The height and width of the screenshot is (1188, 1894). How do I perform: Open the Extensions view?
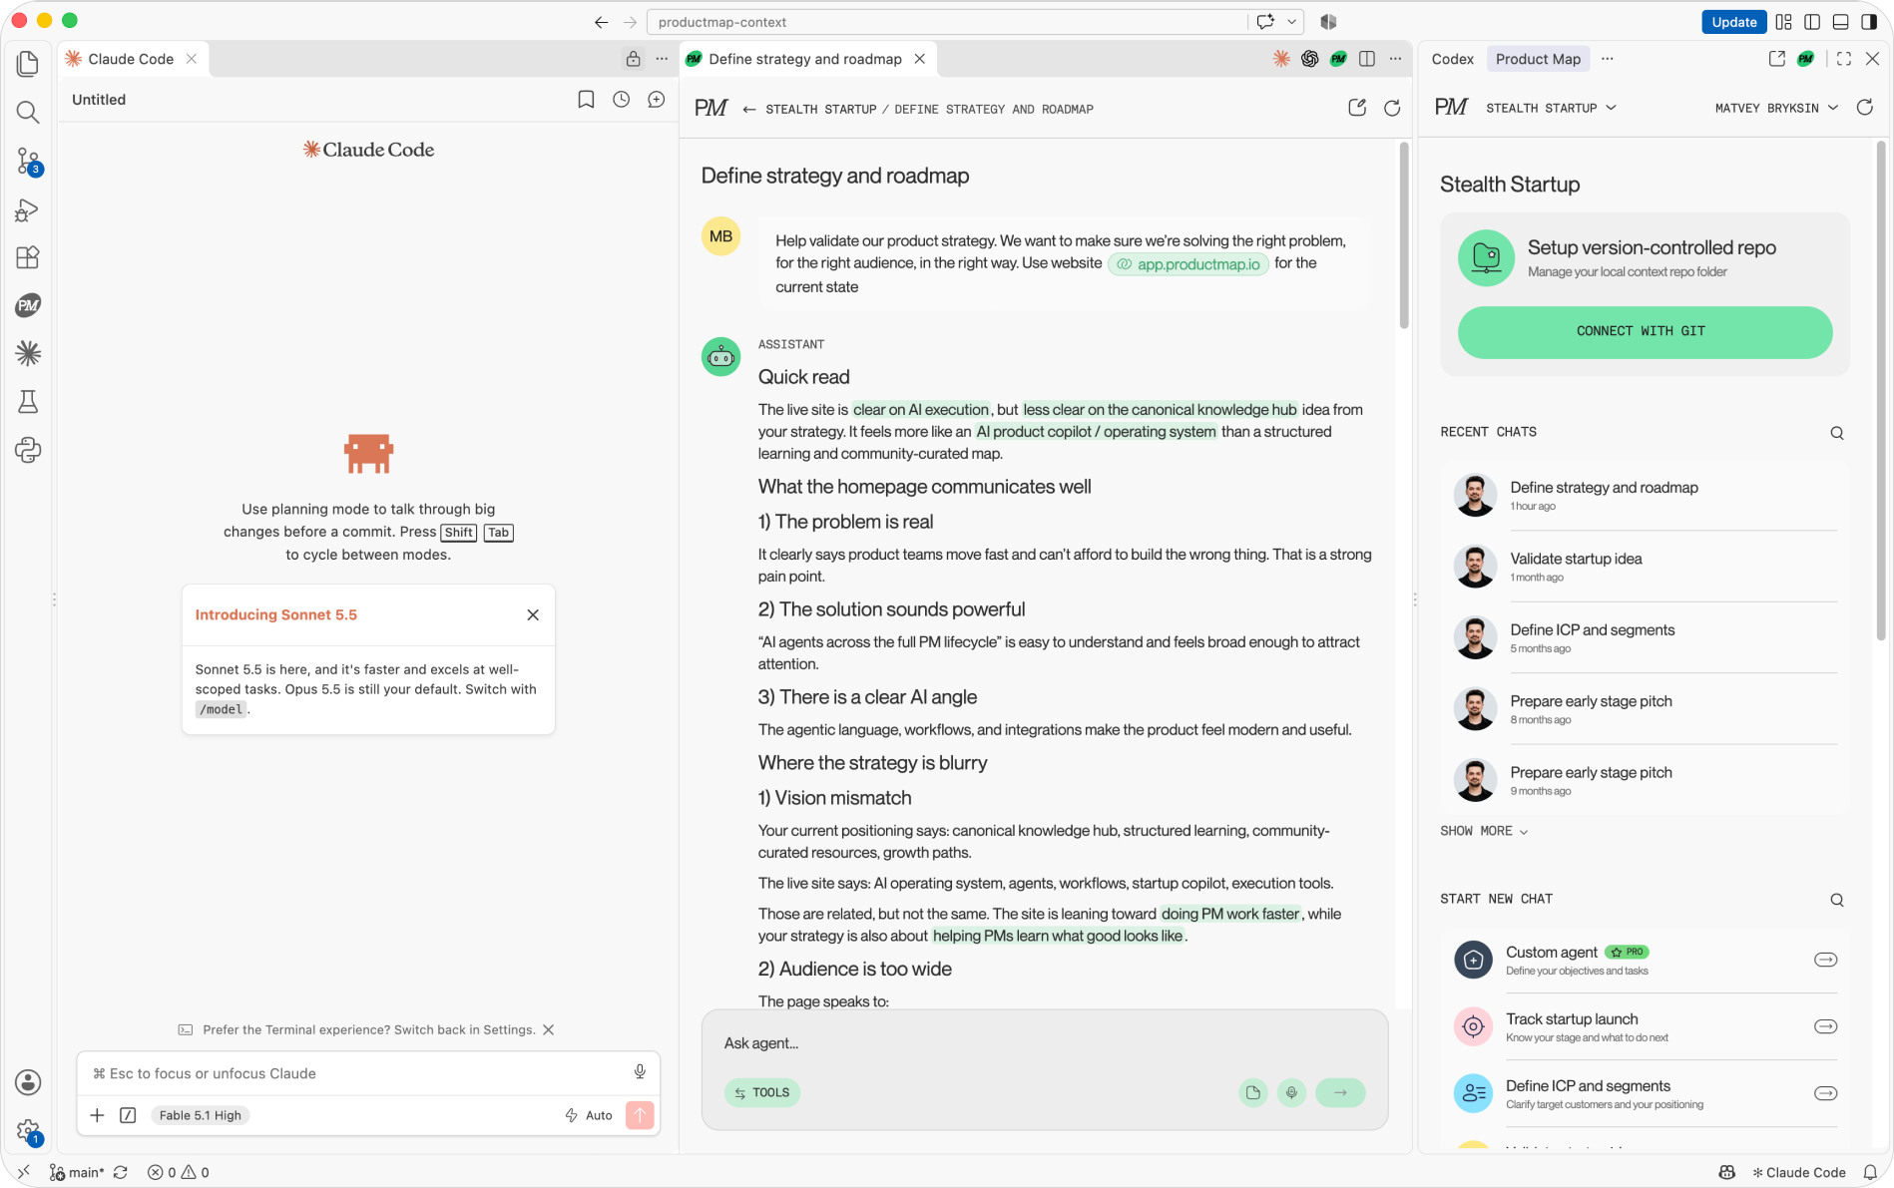(28, 257)
